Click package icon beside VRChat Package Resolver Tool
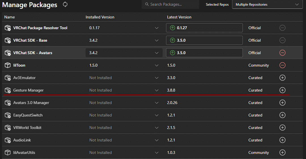The height and width of the screenshot is (159, 306). [8, 28]
